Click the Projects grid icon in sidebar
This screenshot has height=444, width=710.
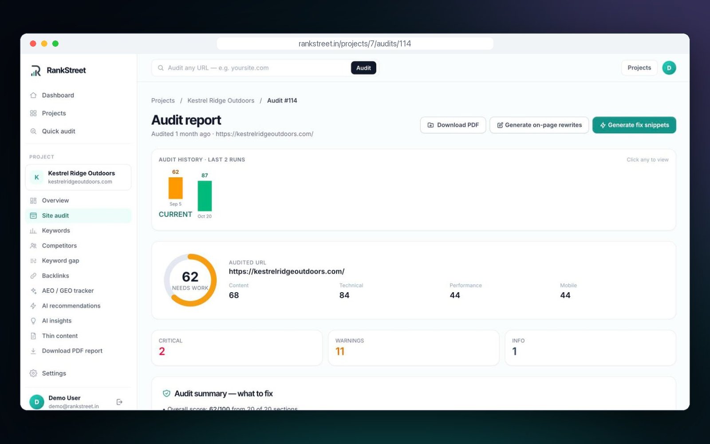[33, 113]
